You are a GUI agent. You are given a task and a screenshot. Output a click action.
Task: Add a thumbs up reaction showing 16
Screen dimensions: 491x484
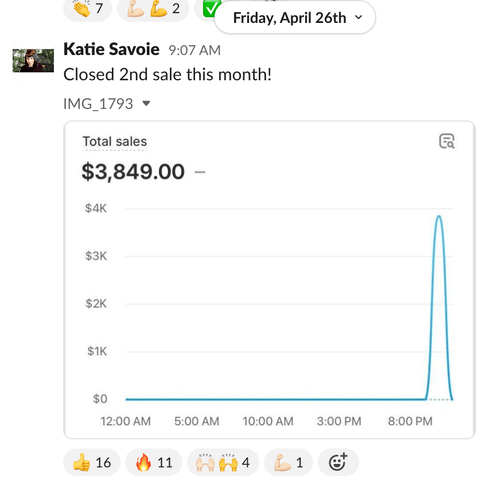(92, 462)
